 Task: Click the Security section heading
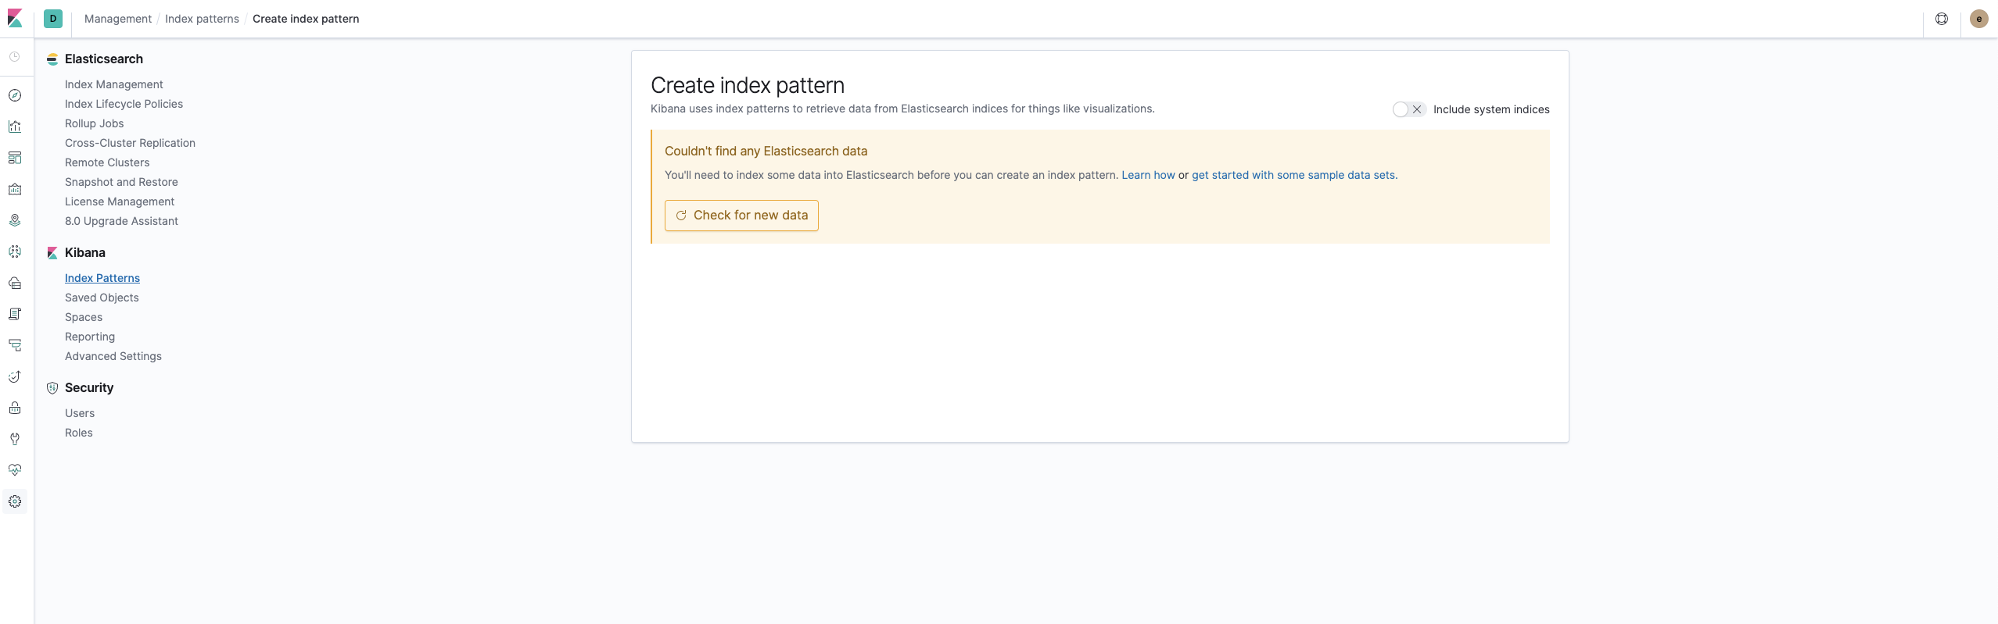89,387
